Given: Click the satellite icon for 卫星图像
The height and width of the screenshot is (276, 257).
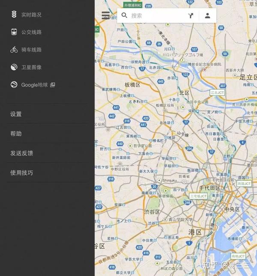Looking at the screenshot, I should (x=14, y=67).
